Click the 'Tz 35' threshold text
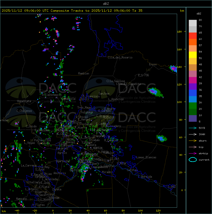 (137, 11)
